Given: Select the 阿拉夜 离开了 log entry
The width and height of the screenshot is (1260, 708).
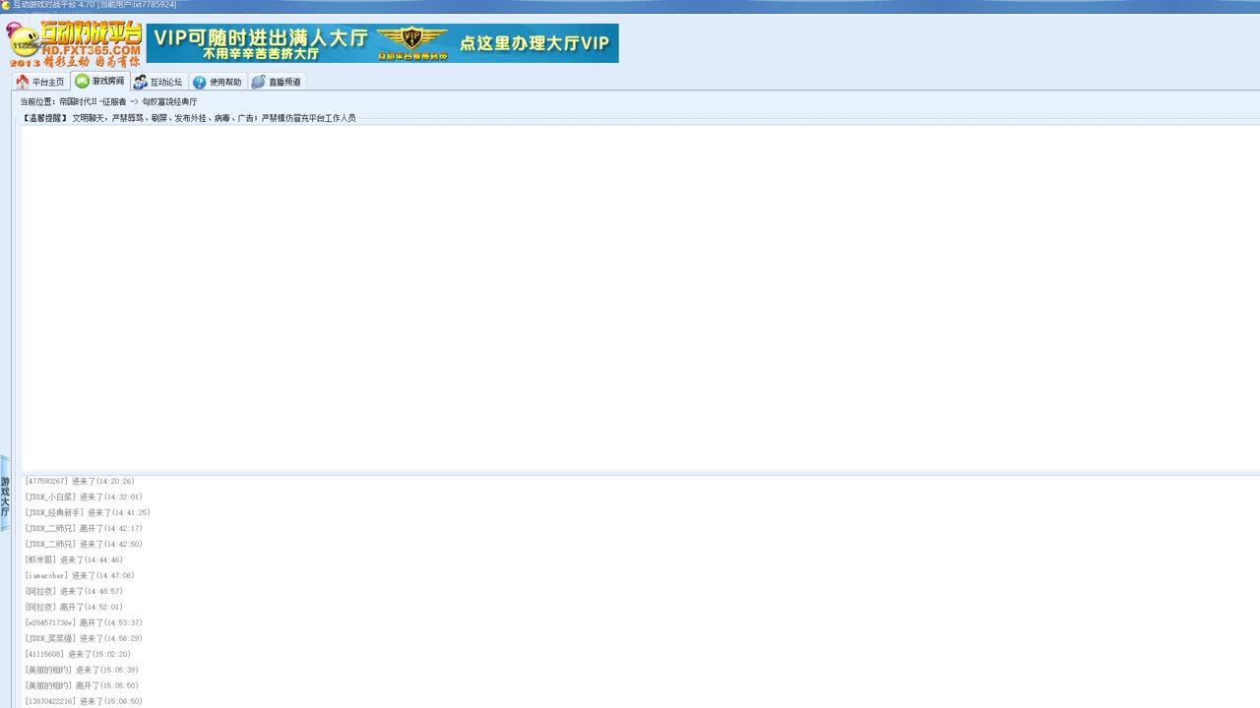Looking at the screenshot, I should pos(74,607).
